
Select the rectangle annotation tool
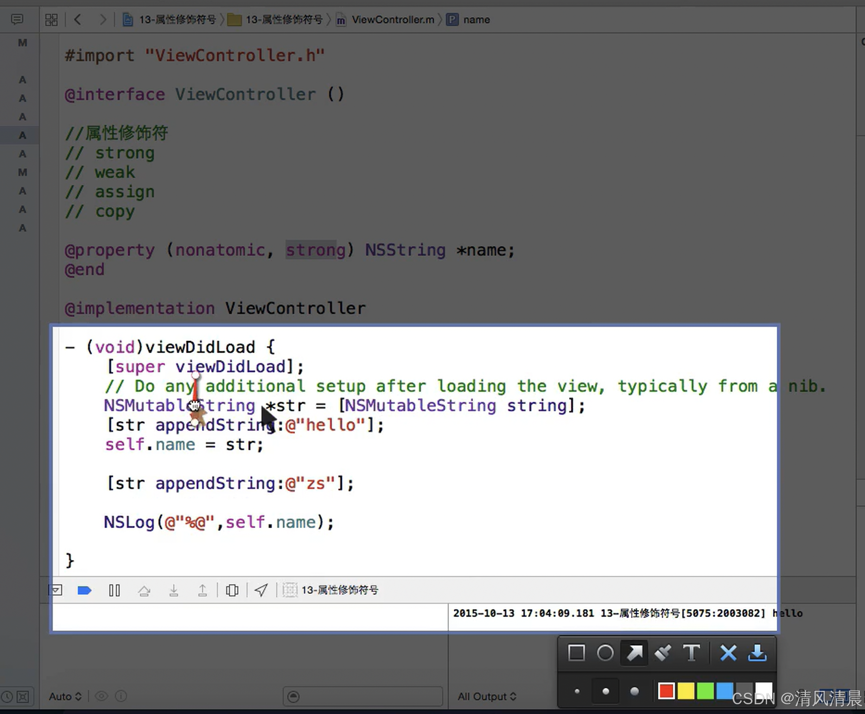coord(576,653)
